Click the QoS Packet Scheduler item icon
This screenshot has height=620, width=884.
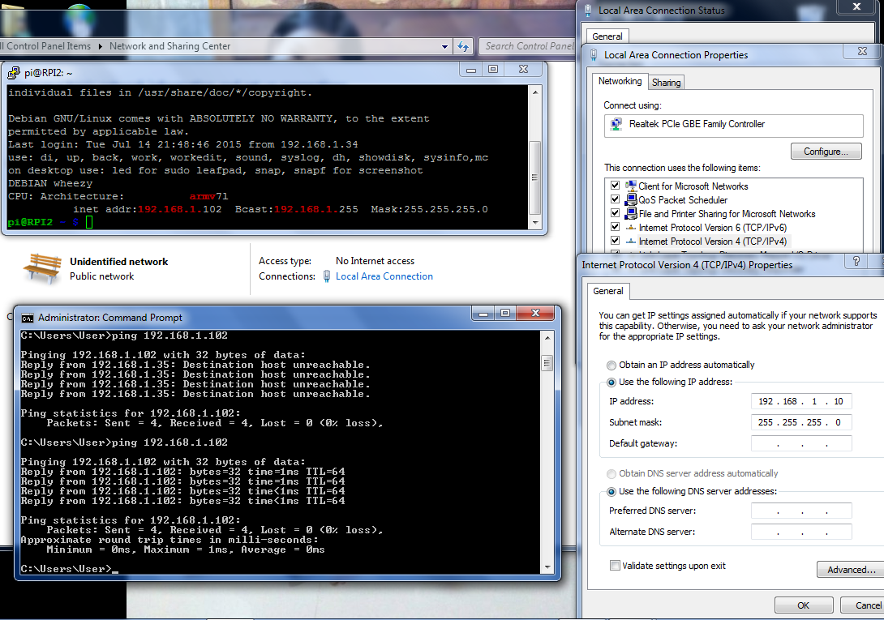pos(631,200)
